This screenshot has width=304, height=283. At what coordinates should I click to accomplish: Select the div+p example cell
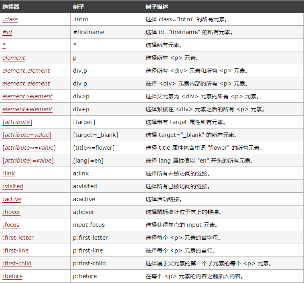tap(107, 109)
